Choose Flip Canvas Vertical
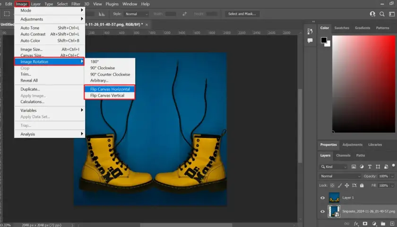397x227 pixels. coord(110,96)
